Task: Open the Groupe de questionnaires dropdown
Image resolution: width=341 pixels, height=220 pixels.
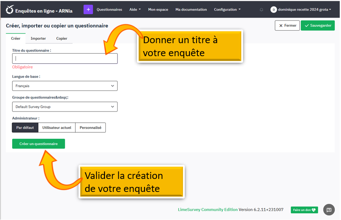Action: pyautogui.click(x=65, y=107)
